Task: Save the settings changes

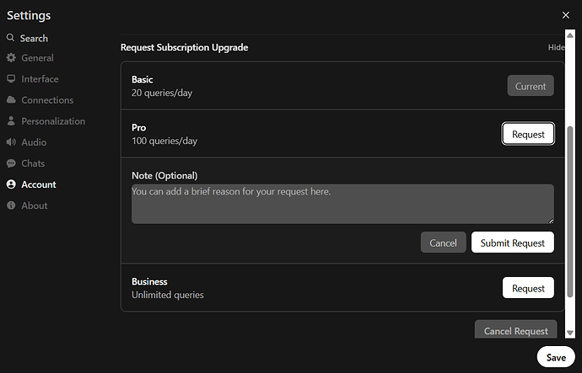Action: pos(556,357)
